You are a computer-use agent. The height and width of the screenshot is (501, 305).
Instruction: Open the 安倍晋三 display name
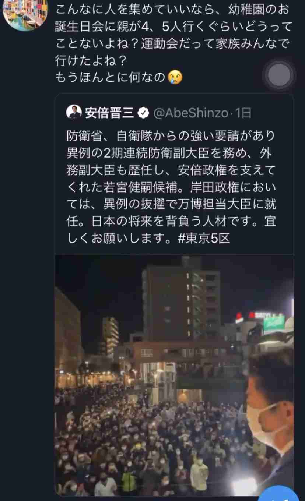(109, 113)
